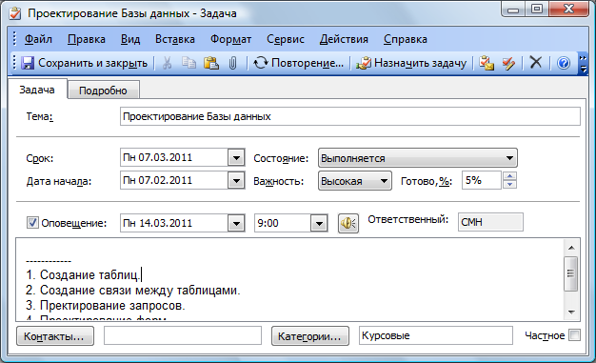Click the reminder sound speaker icon
This screenshot has height=363, width=596.
(x=348, y=223)
